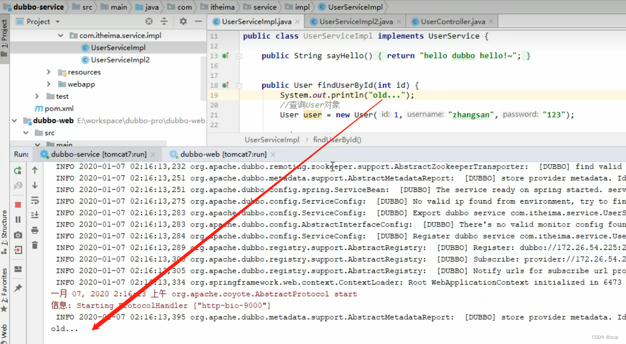Pause the program output
The height and width of the screenshot is (344, 626).
(x=18, y=219)
